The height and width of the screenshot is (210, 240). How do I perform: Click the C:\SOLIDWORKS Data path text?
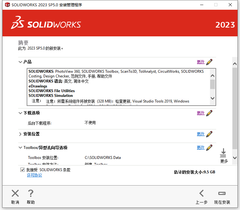(x=103, y=158)
